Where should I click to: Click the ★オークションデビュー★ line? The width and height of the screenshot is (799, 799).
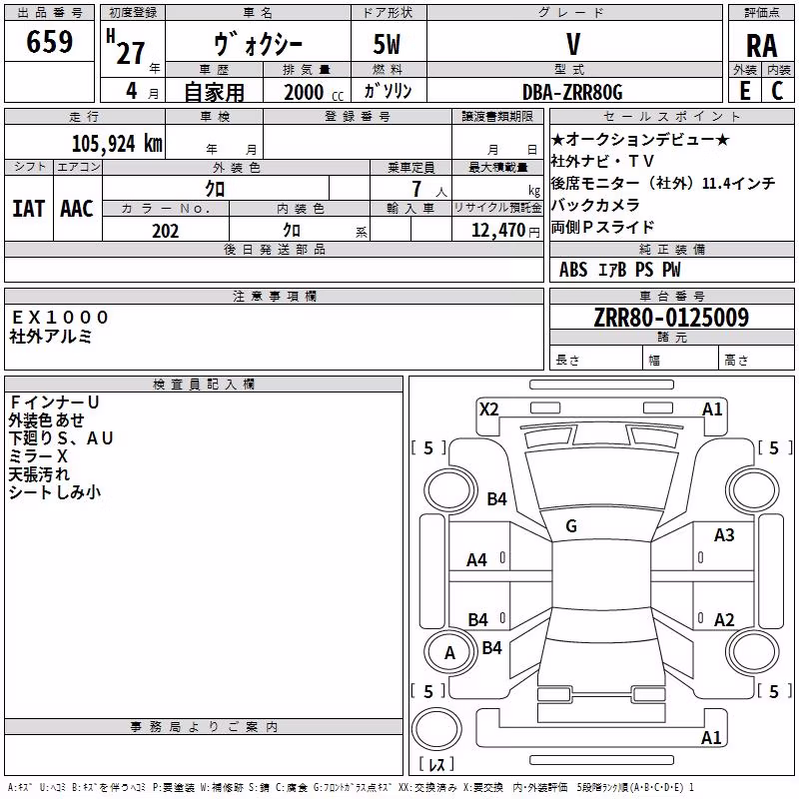click(640, 139)
